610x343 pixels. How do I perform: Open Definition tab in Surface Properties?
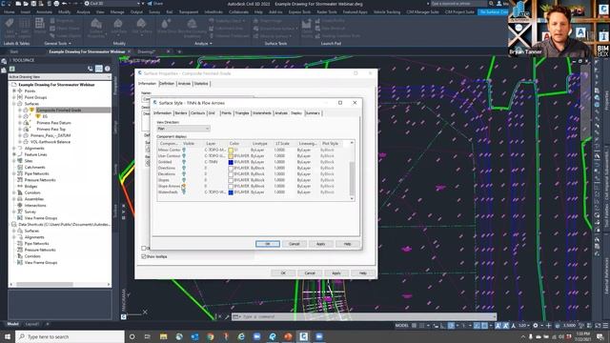point(167,84)
